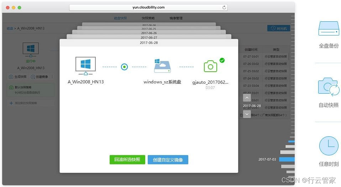This screenshot has height=187, width=341.
Task: Click the 时光机 time machine button
Action: pyautogui.click(x=279, y=28)
